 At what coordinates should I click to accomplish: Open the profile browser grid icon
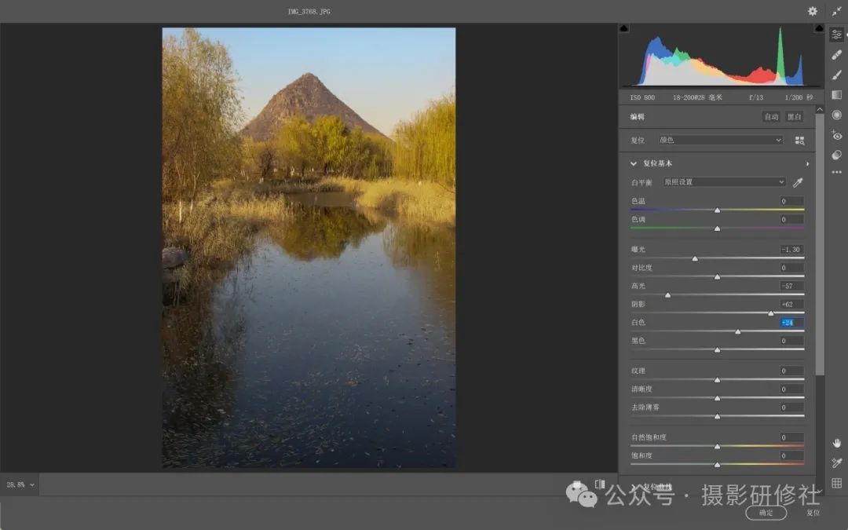(x=799, y=141)
